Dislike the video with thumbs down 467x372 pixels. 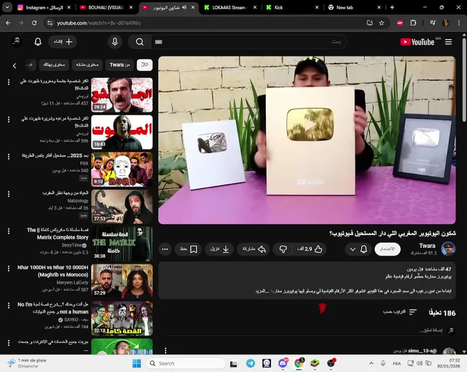283,249
